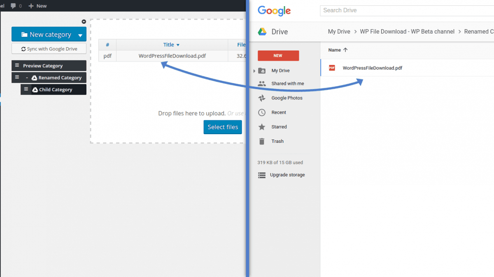Viewport: 494px width, 277px height.
Task: Select the Preview Category item
Action: [43, 66]
